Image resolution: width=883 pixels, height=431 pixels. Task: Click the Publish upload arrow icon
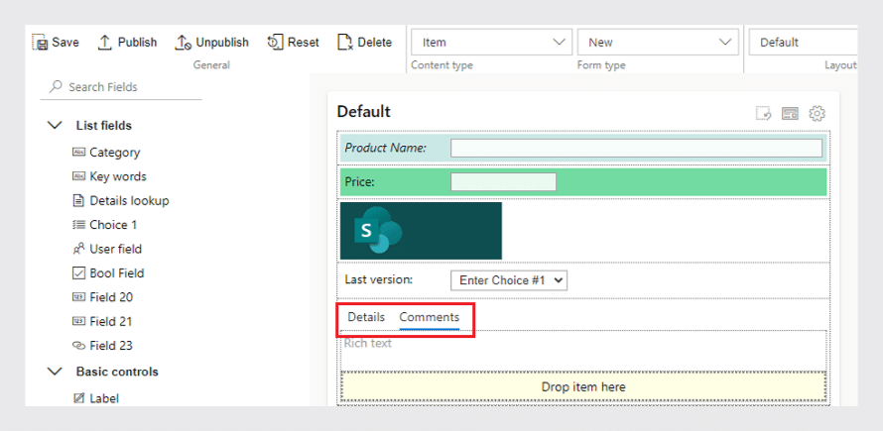click(x=105, y=43)
